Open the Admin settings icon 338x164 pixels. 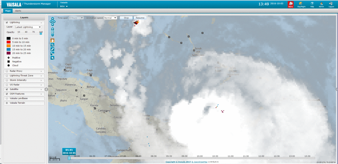click(321, 4)
